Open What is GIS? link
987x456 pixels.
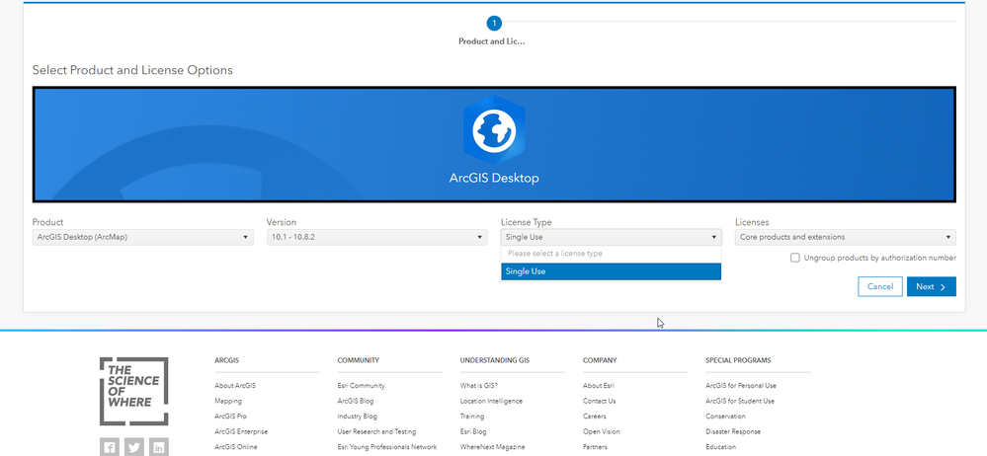coord(479,386)
